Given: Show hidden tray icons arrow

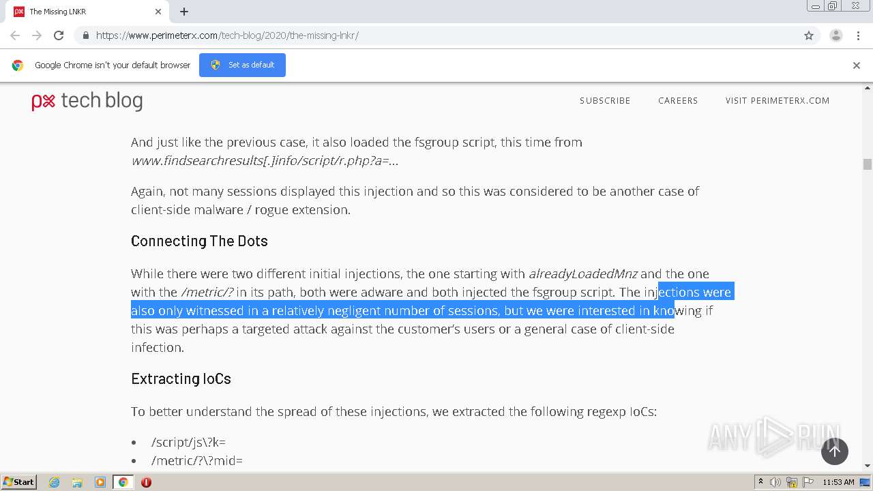Looking at the screenshot, I should pyautogui.click(x=760, y=482).
